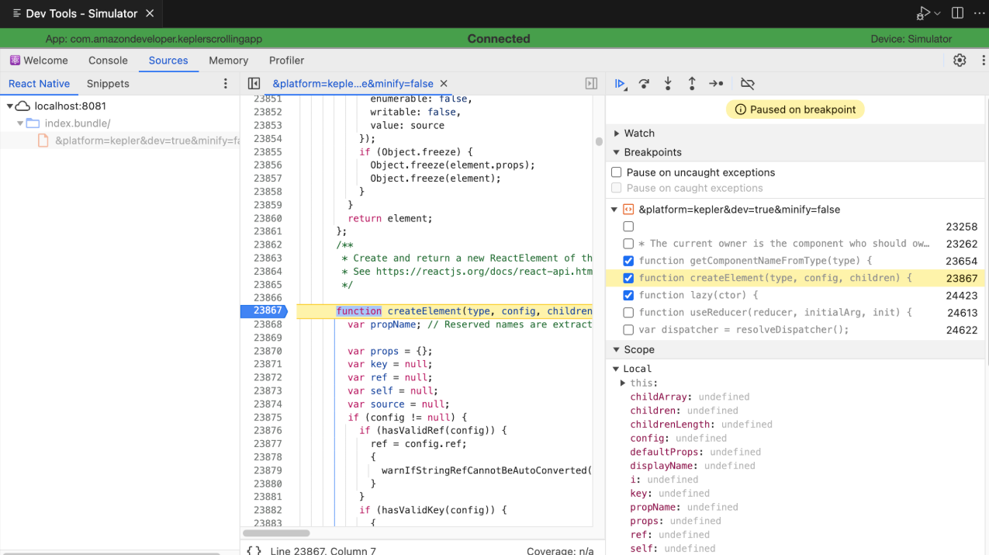Switch to the Welcome tab
This screenshot has height=555, width=989.
tap(39, 61)
